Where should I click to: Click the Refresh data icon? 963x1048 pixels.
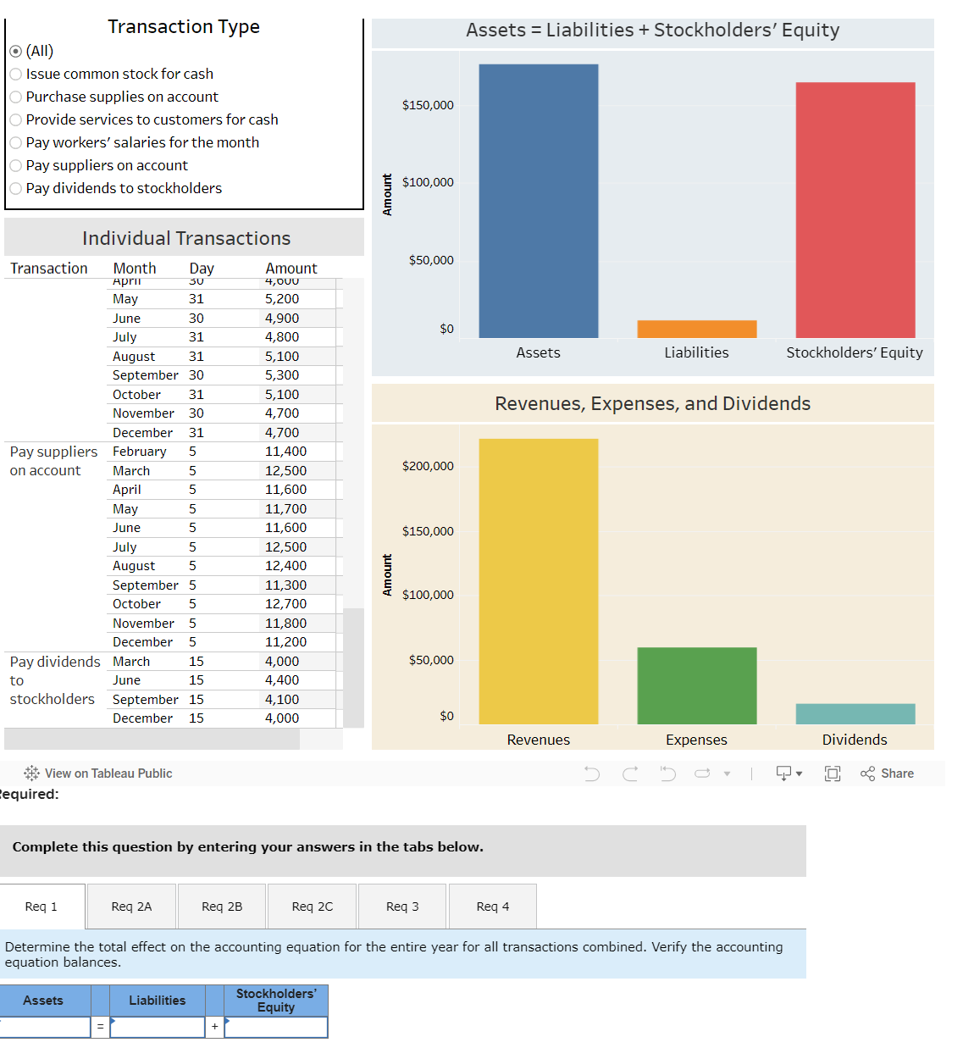(703, 773)
